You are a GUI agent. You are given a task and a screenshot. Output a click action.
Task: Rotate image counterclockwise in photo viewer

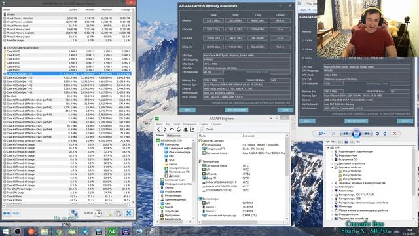click(377, 134)
